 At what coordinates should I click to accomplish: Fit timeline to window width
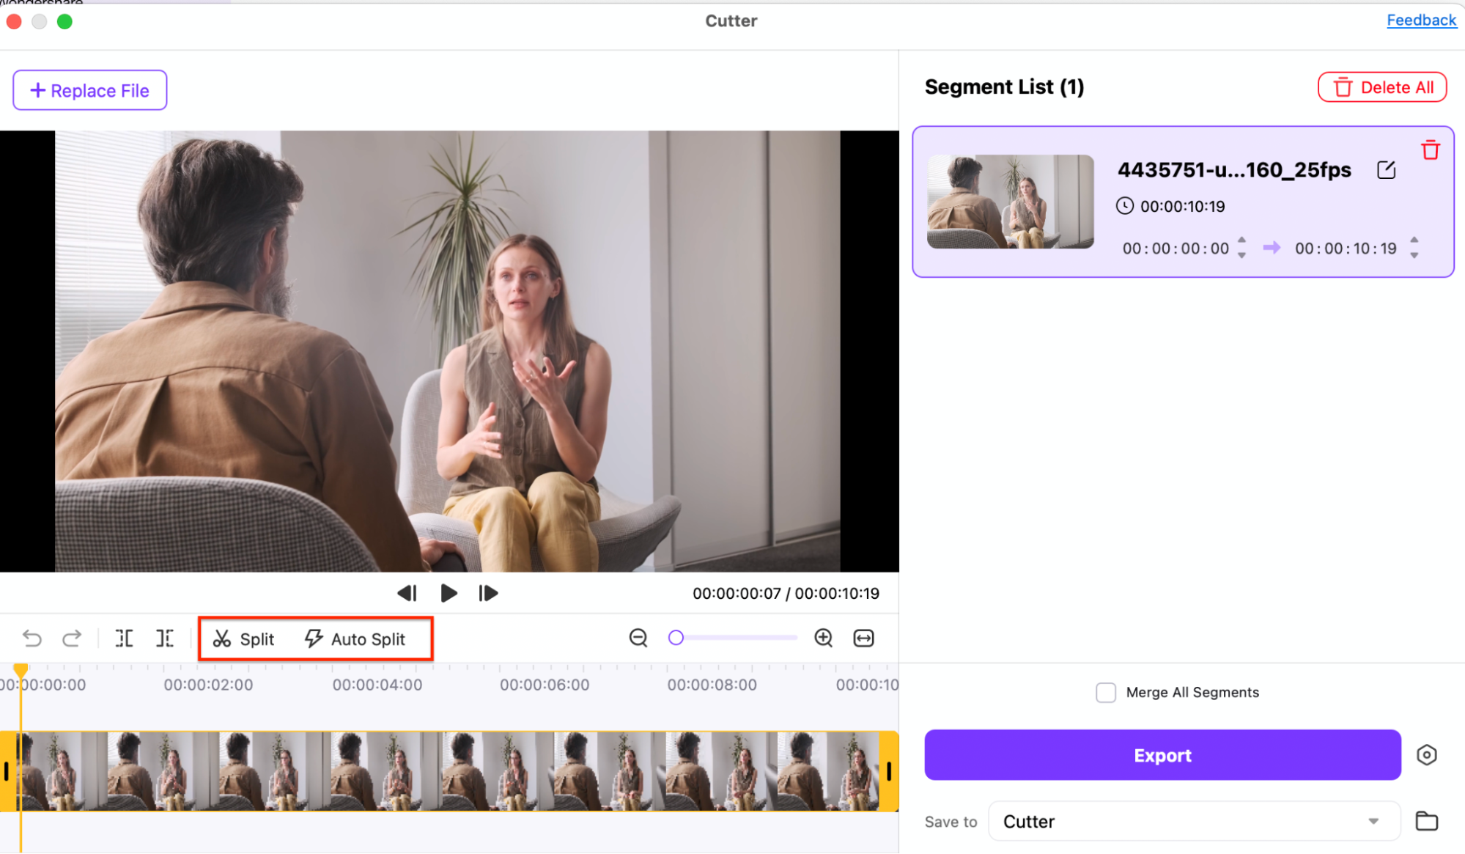(x=864, y=638)
